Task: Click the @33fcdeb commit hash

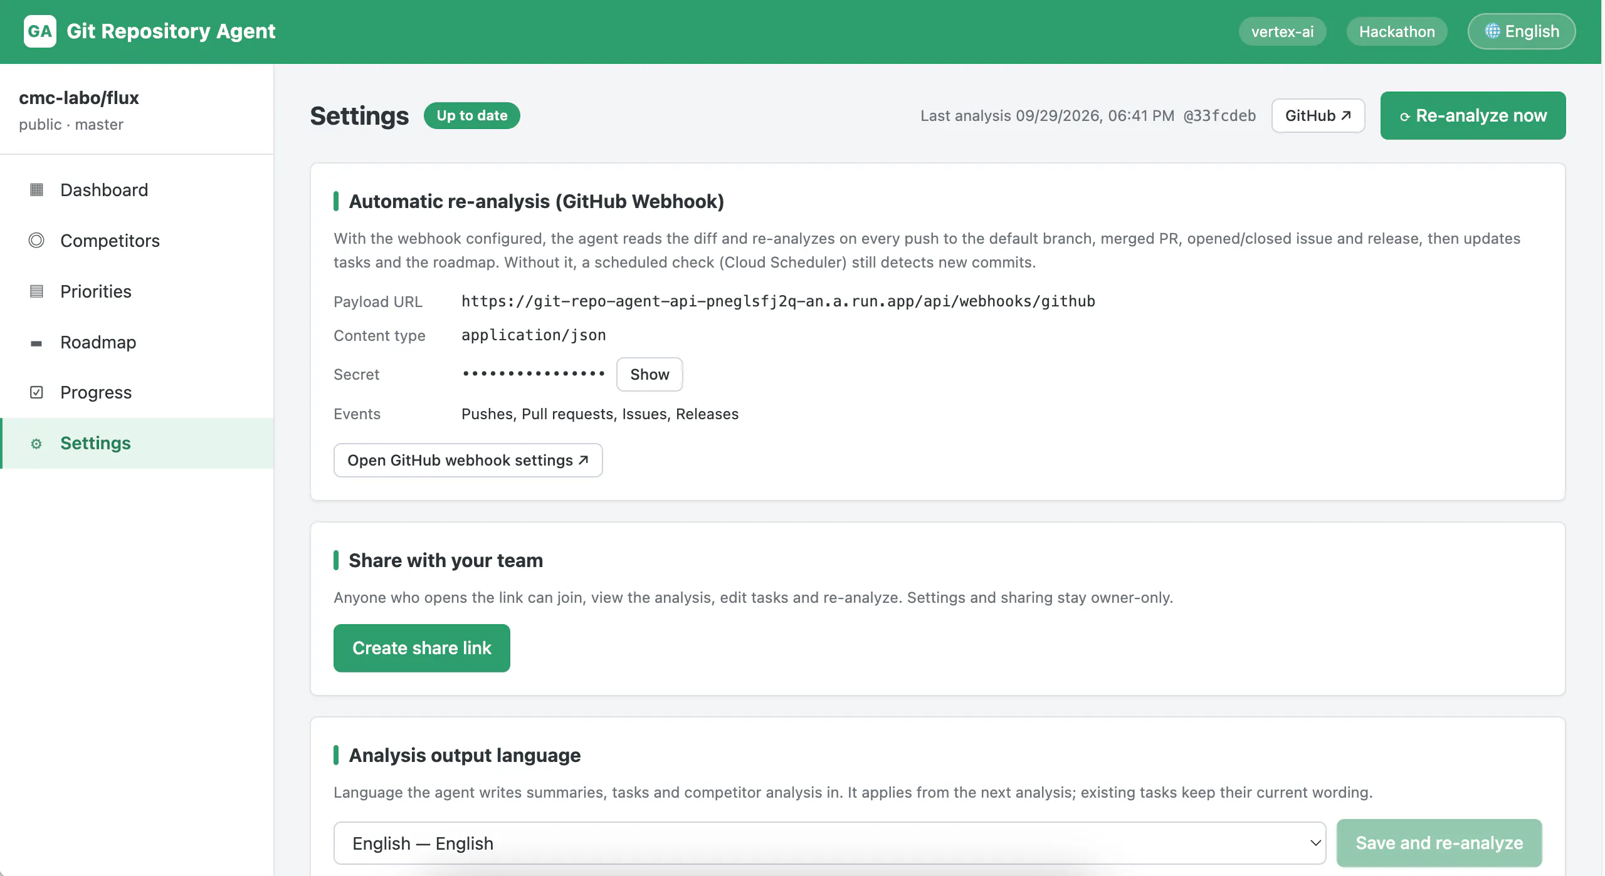Action: click(x=1219, y=115)
